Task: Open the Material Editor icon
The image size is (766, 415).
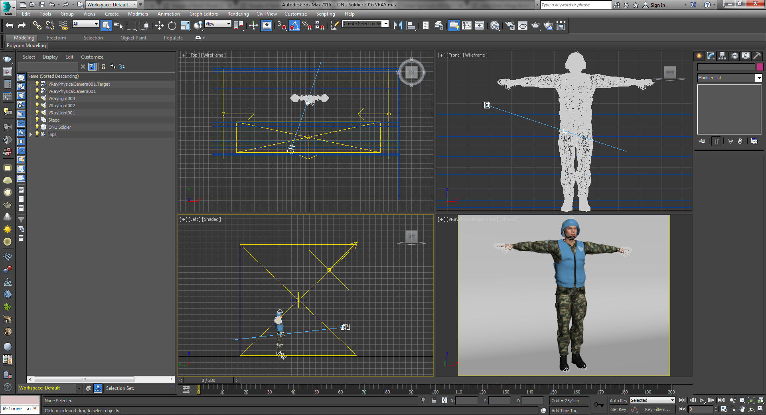Action: 495,26
